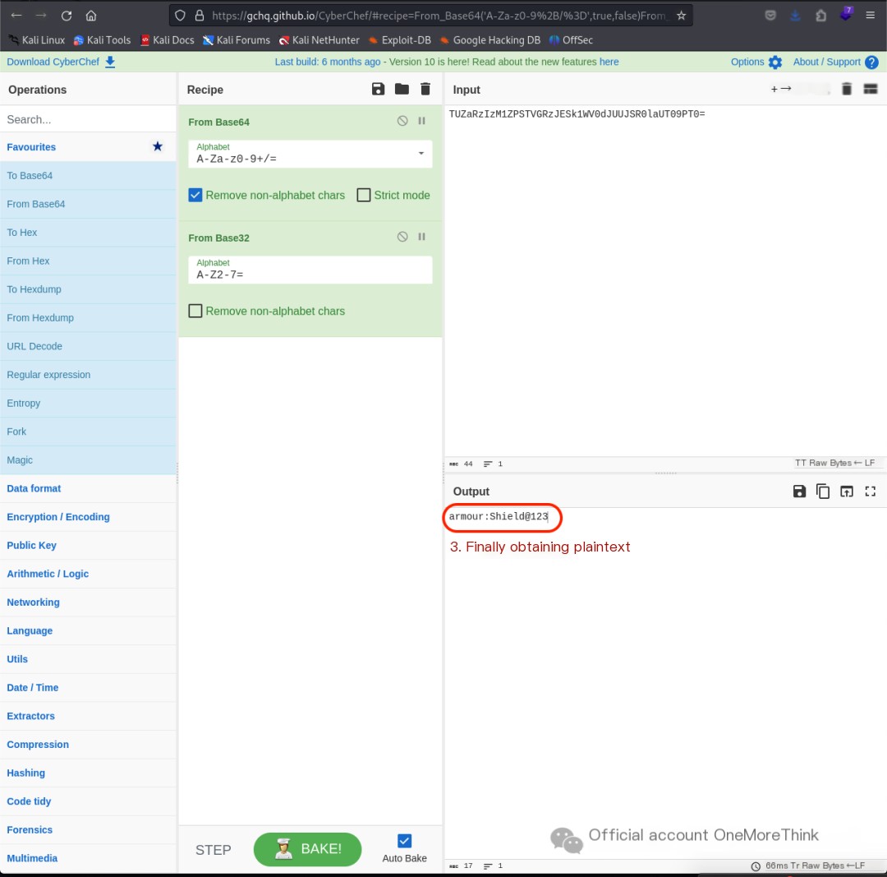Open the OffSec bookmark

(x=572, y=40)
